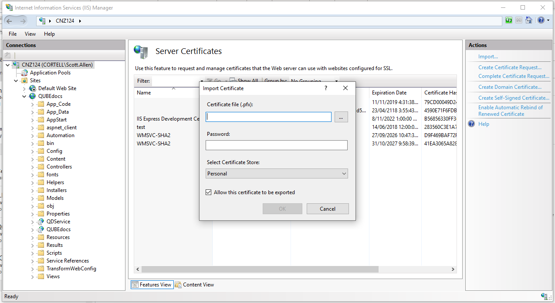Click the Scripts folder icon
Image resolution: width=555 pixels, height=303 pixels.
click(x=41, y=253)
